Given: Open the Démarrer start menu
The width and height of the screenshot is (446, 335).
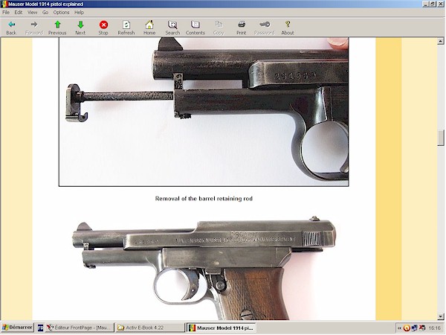Looking at the screenshot, I should pyautogui.click(x=17, y=328).
